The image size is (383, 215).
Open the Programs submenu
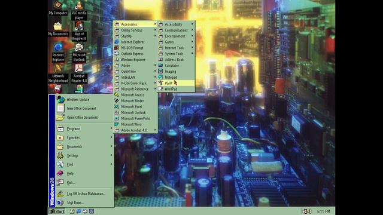coord(84,129)
